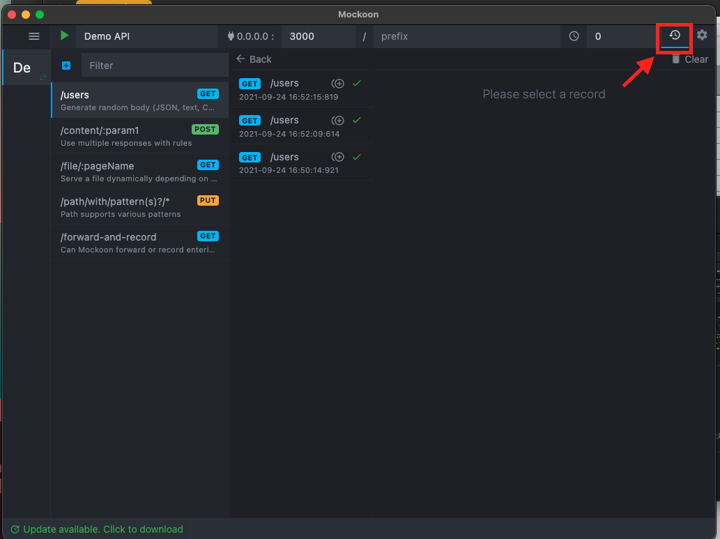Clear recorded entries with trash icon
Screen dimensions: 720x539
click(x=689, y=59)
